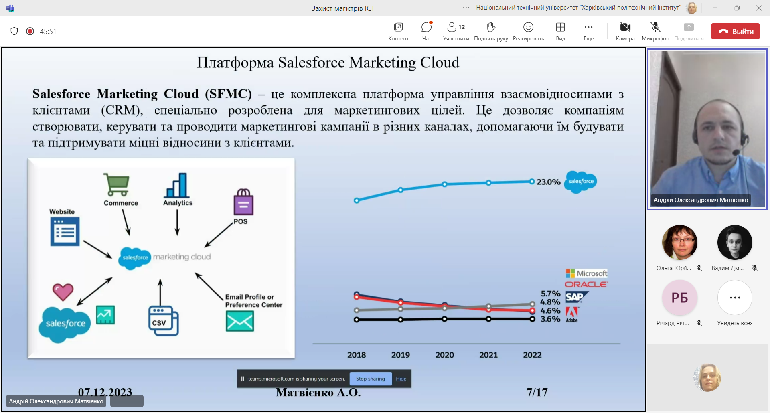Open title bar three-dots settings menu
Viewport: 770px width, 413px height.
[466, 8]
